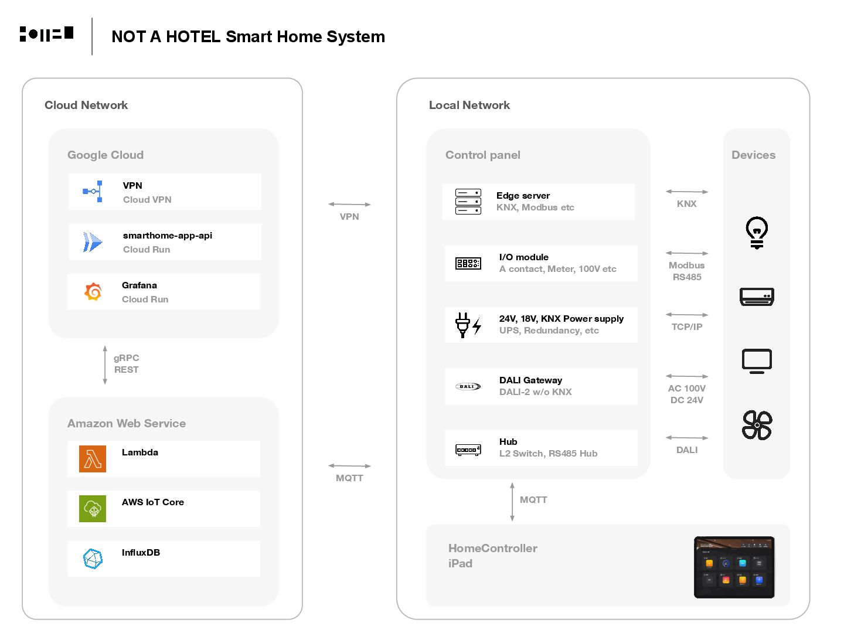Select the orange Lambda icon
Viewport: 844px width, 633px height.
click(x=93, y=459)
